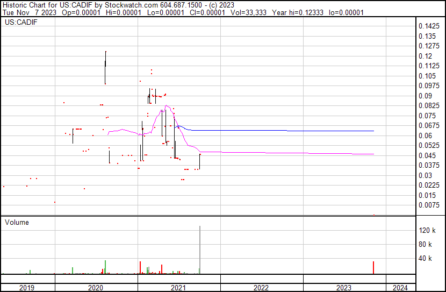Click the tall gray volume bar

click(200, 250)
